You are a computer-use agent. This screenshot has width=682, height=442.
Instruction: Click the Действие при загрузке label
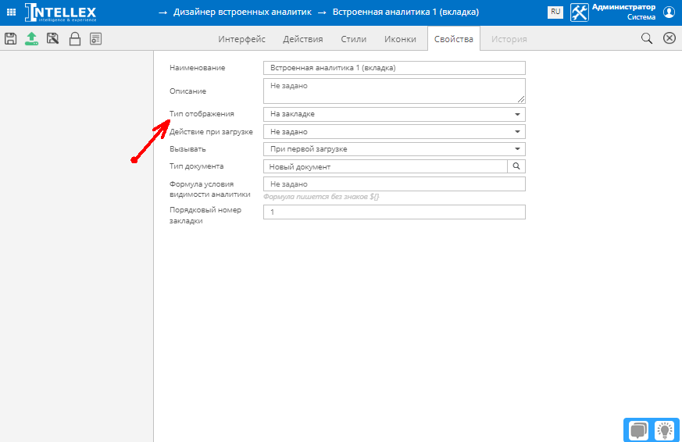pos(211,132)
